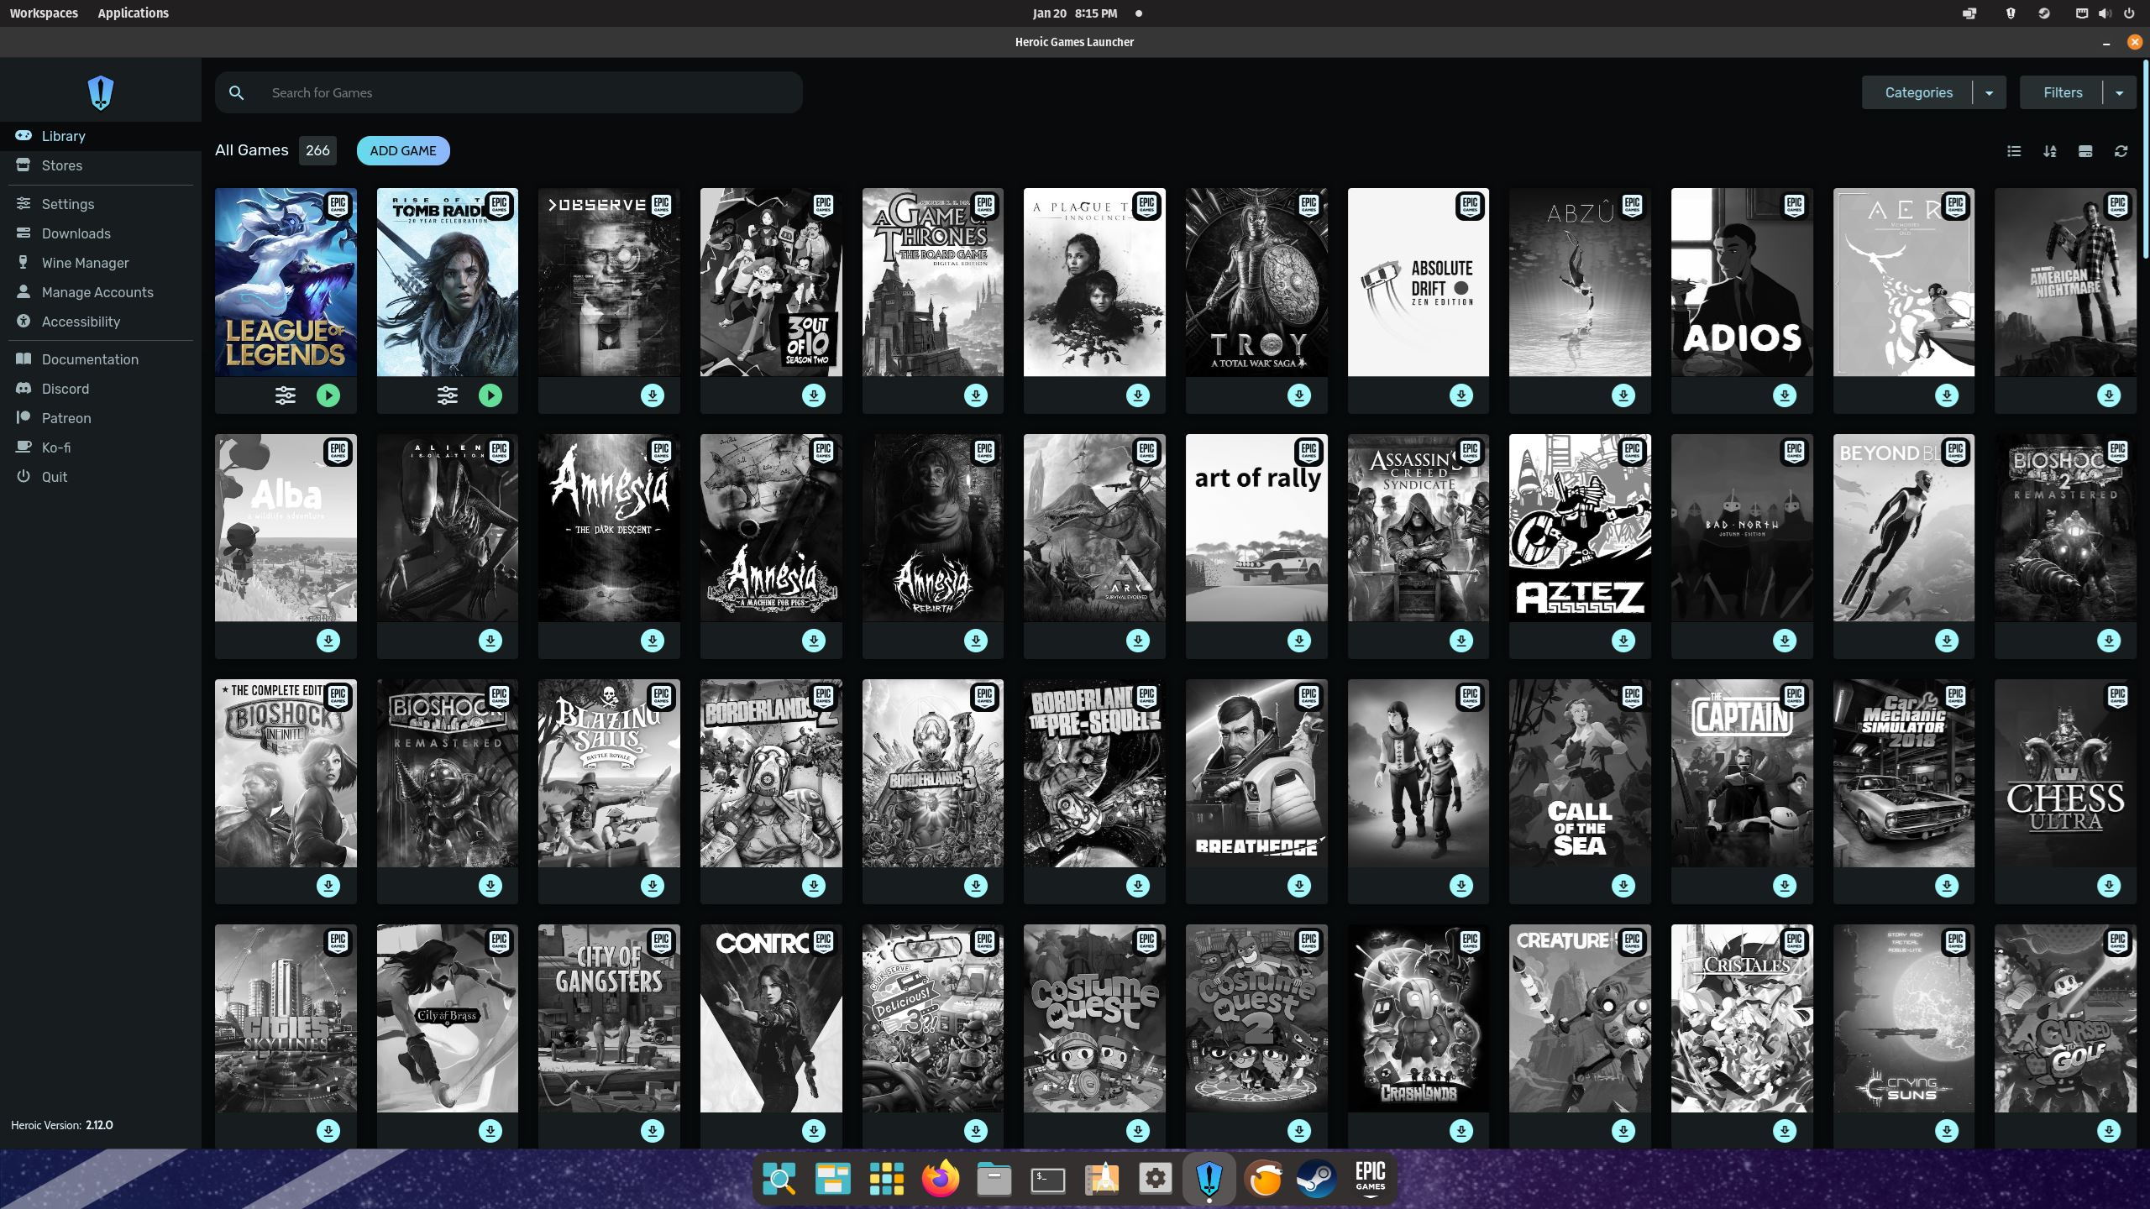Download Chess Ultra with its download icon
This screenshot has height=1209, width=2150.
coord(2109,886)
